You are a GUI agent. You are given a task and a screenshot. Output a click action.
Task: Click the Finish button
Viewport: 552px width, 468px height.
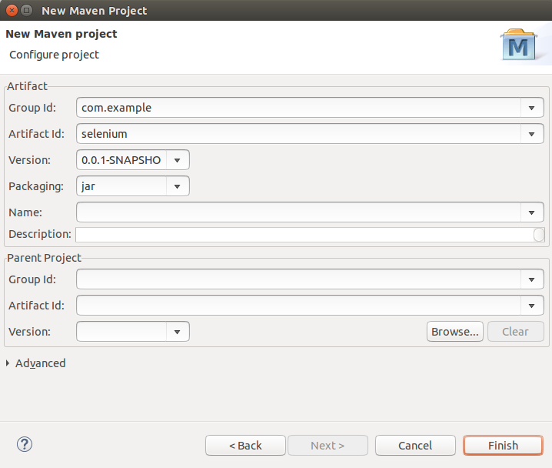point(503,446)
